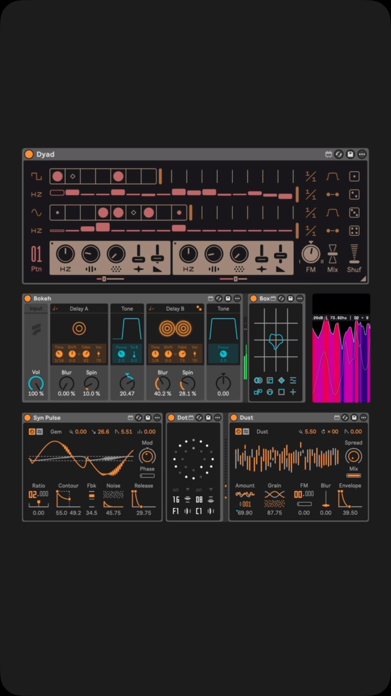Click the 01 Ptn pattern selector
This screenshot has height=696, width=391.
pos(36,259)
